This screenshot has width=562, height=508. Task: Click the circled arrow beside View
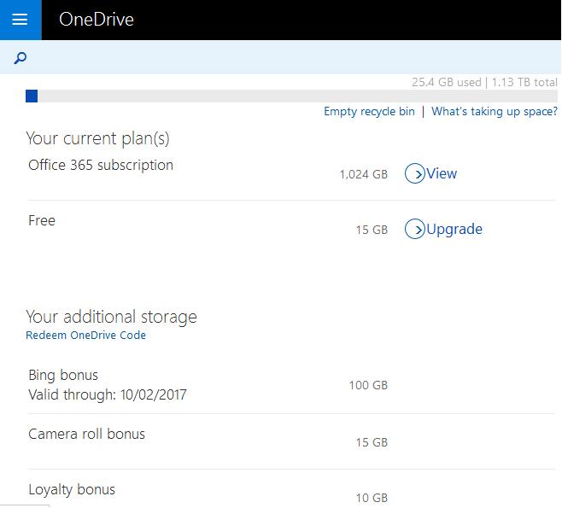(415, 173)
